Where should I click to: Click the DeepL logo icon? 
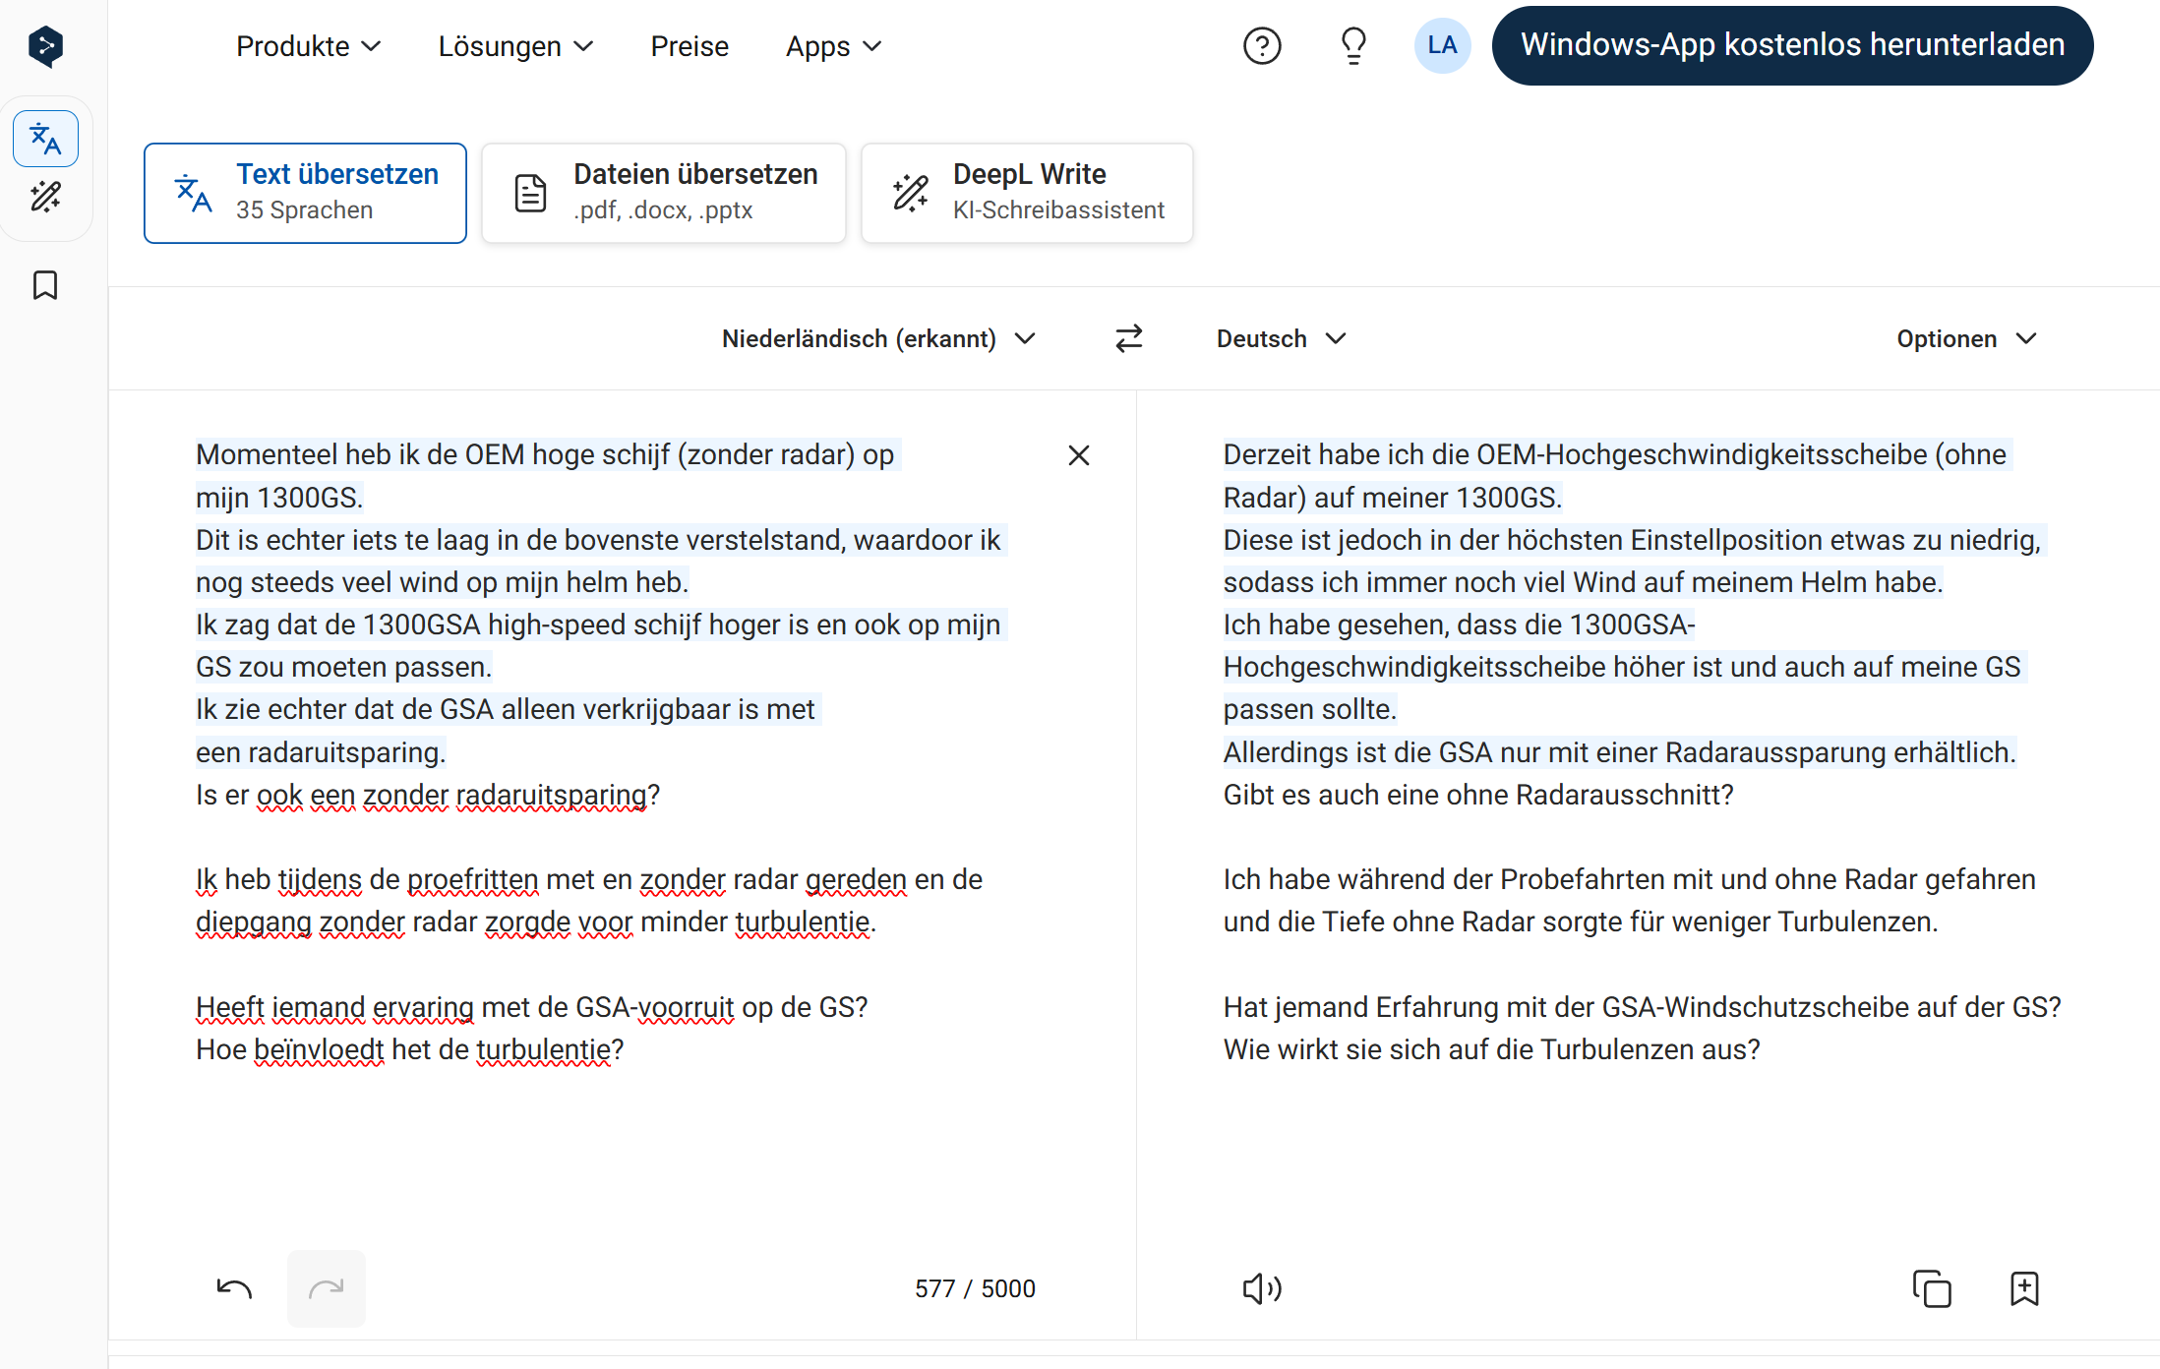coord(45,46)
